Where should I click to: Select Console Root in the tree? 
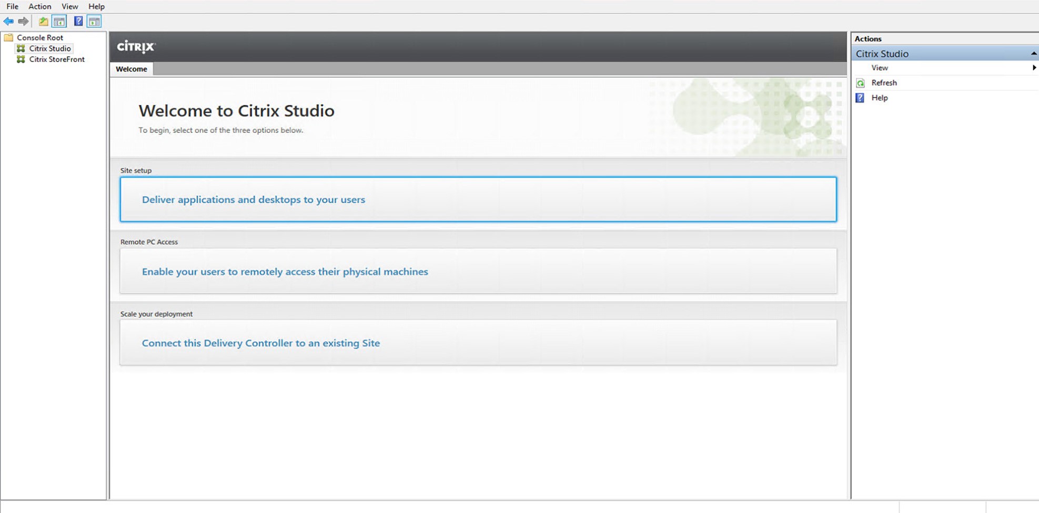[x=40, y=38]
